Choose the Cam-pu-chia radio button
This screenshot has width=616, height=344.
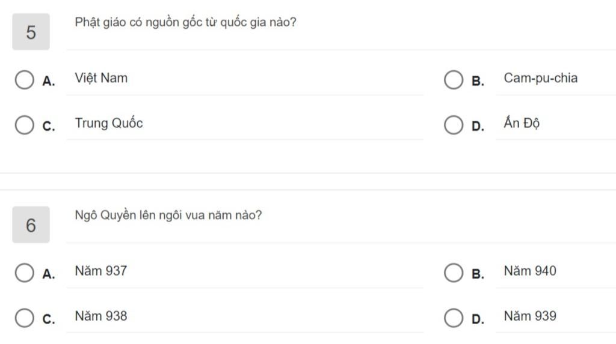(x=454, y=80)
